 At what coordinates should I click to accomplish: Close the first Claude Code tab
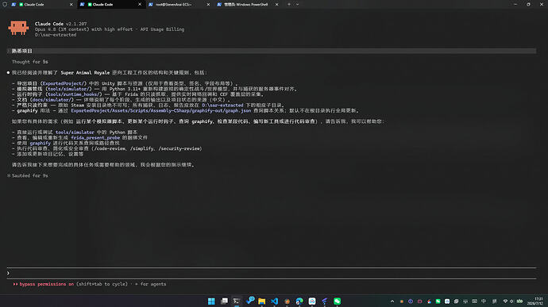[71, 5]
